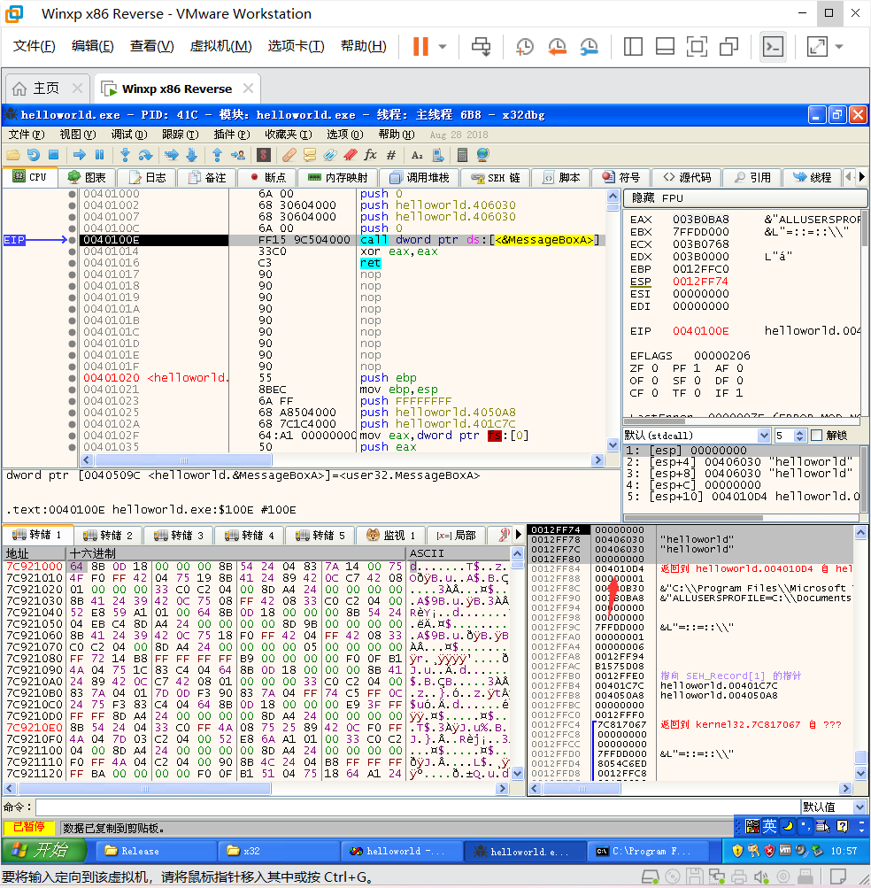Pause execution using the x32dbg pause icon

pos(100,155)
